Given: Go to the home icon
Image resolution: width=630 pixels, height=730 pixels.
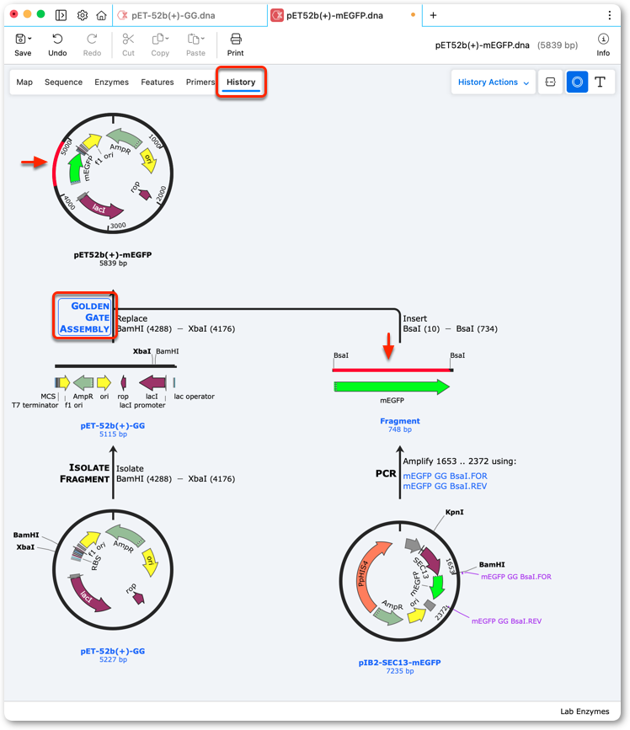Looking at the screenshot, I should tap(101, 15).
